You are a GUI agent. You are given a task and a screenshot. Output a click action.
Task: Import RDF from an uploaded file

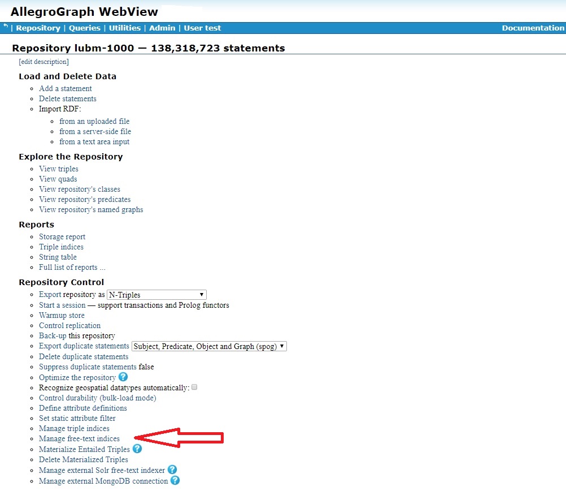(x=94, y=121)
